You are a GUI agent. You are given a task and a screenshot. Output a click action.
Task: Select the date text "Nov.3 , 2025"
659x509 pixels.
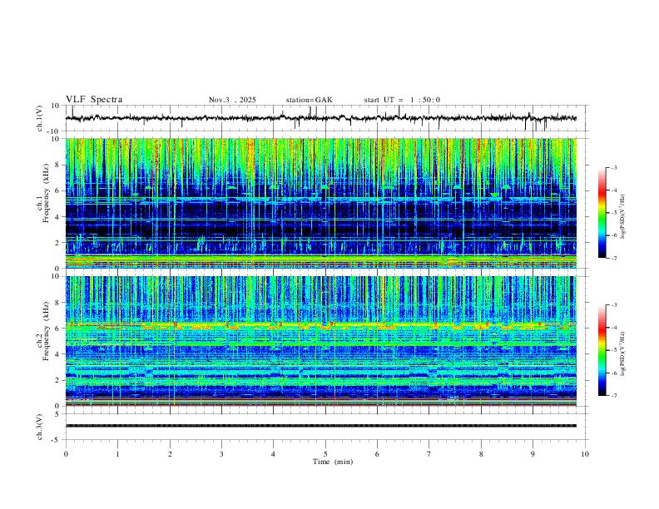[x=232, y=100]
